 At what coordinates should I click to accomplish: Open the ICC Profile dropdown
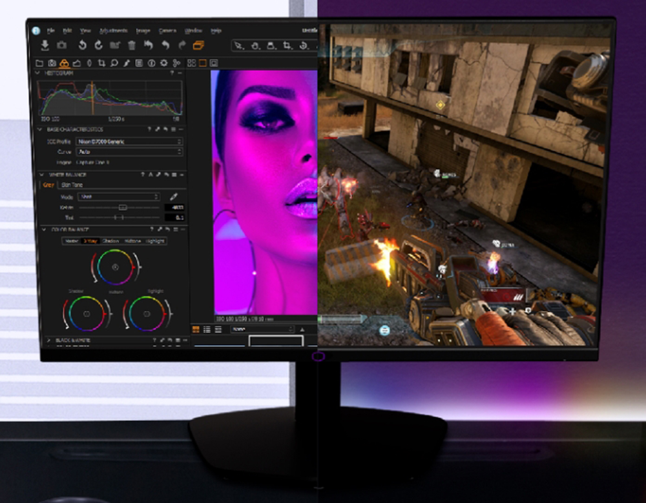129,141
